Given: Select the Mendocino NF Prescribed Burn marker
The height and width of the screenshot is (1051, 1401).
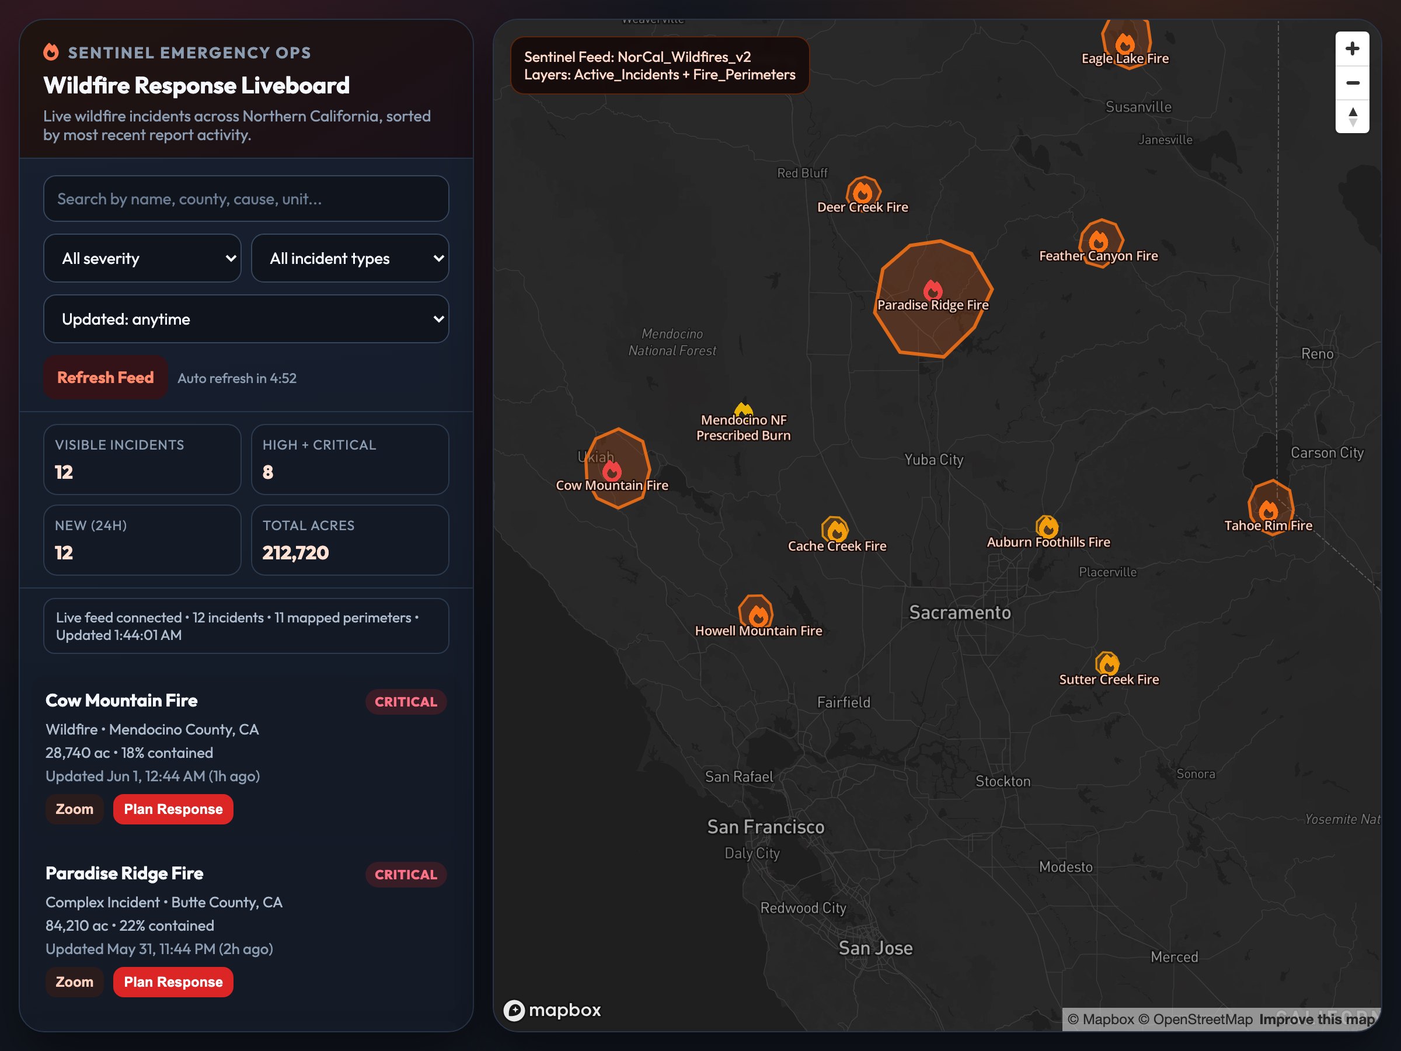Looking at the screenshot, I should (744, 409).
